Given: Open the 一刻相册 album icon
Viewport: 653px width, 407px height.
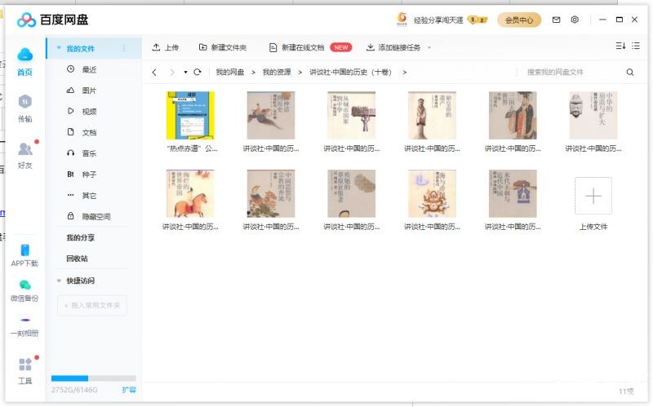Looking at the screenshot, I should tap(25, 320).
